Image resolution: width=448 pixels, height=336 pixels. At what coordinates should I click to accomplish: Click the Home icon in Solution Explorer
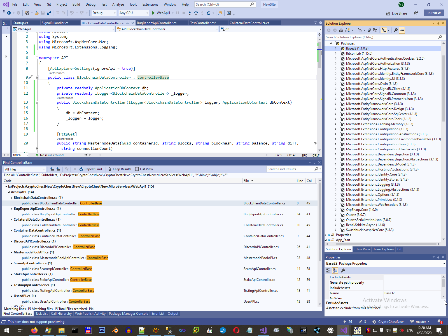[x=341, y=30]
